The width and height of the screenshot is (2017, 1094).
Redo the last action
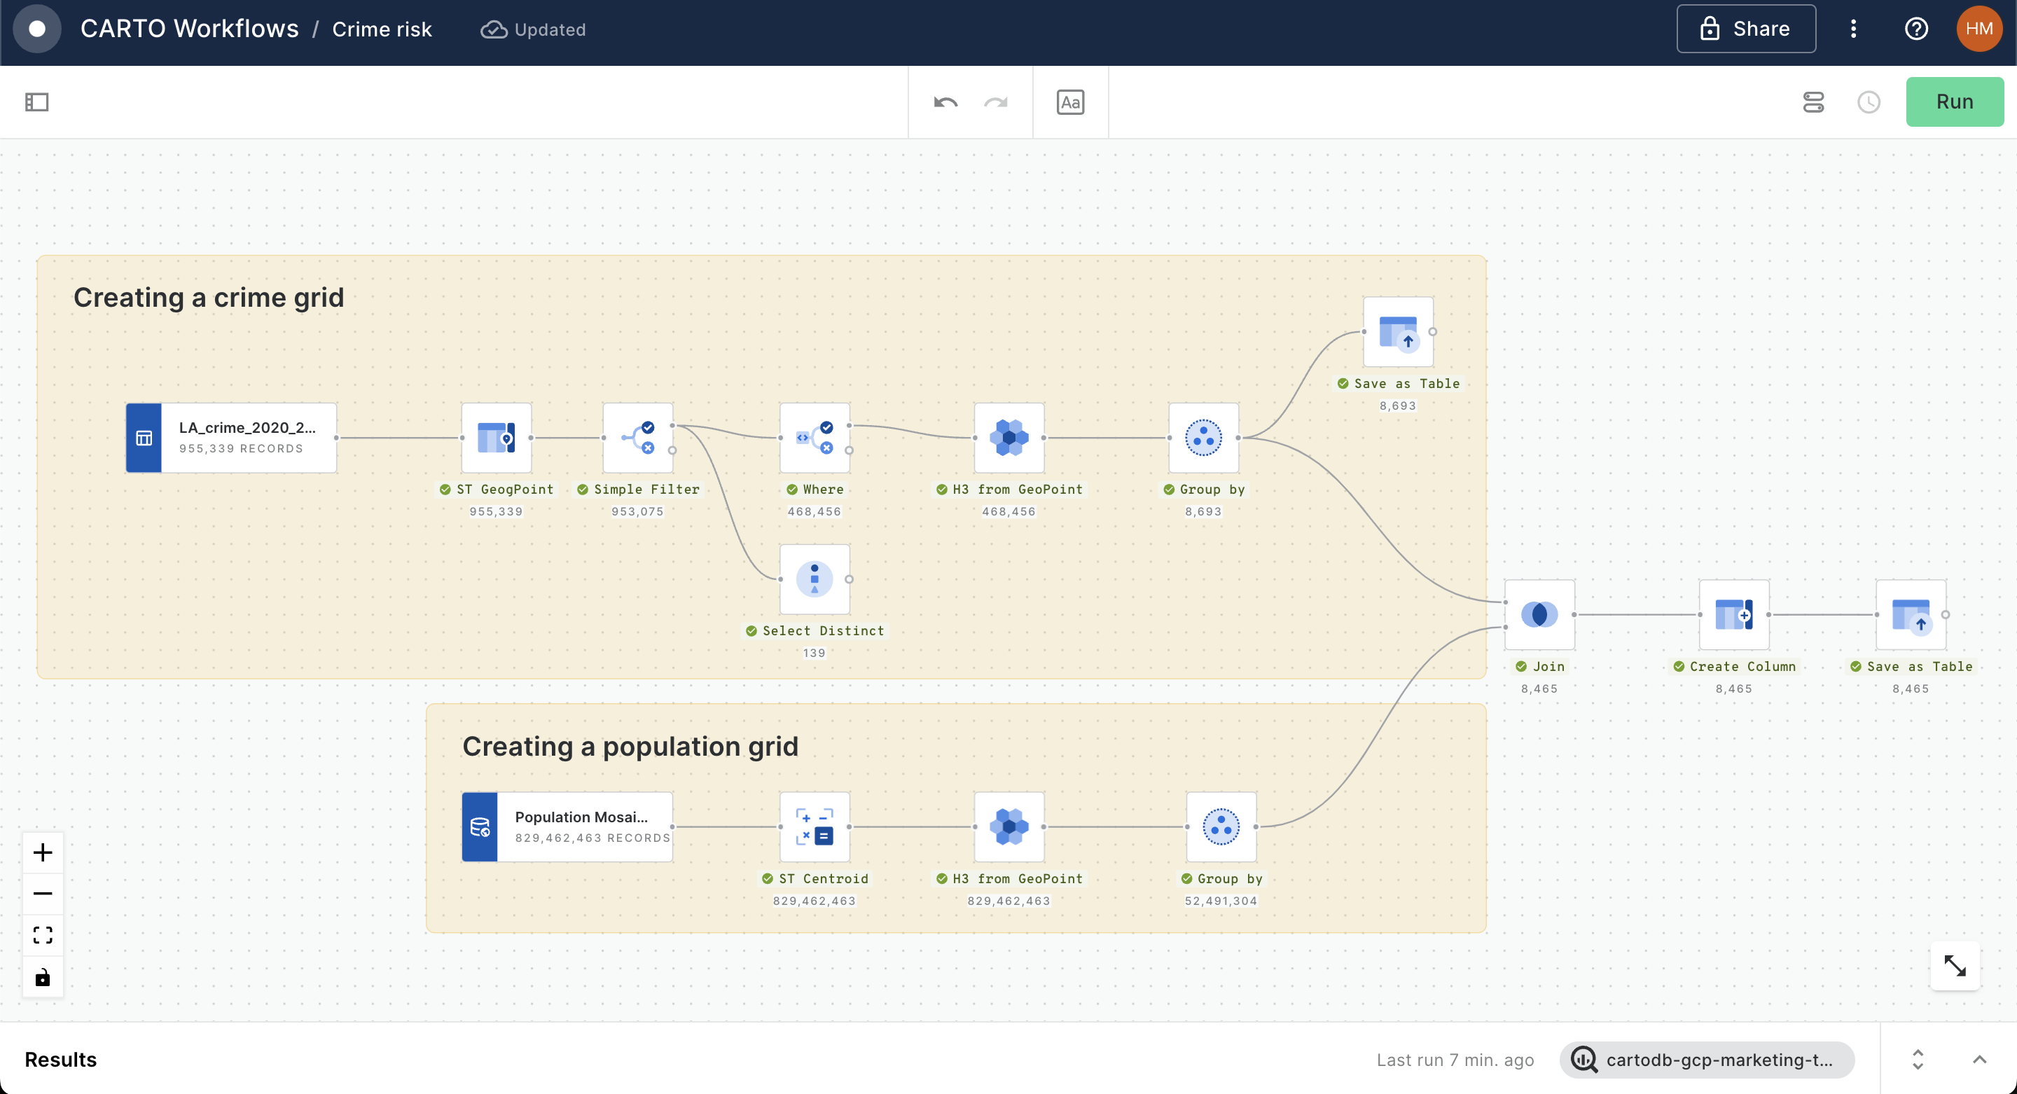point(996,102)
